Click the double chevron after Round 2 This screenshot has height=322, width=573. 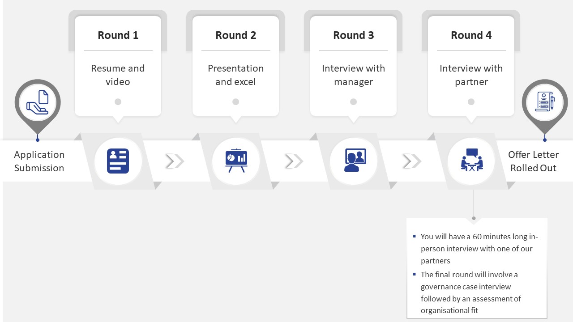(294, 161)
